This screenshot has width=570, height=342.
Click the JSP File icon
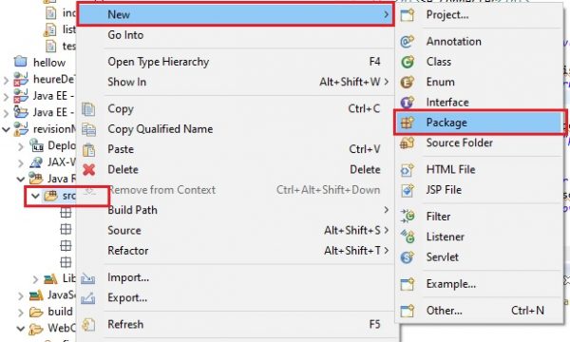[408, 190]
